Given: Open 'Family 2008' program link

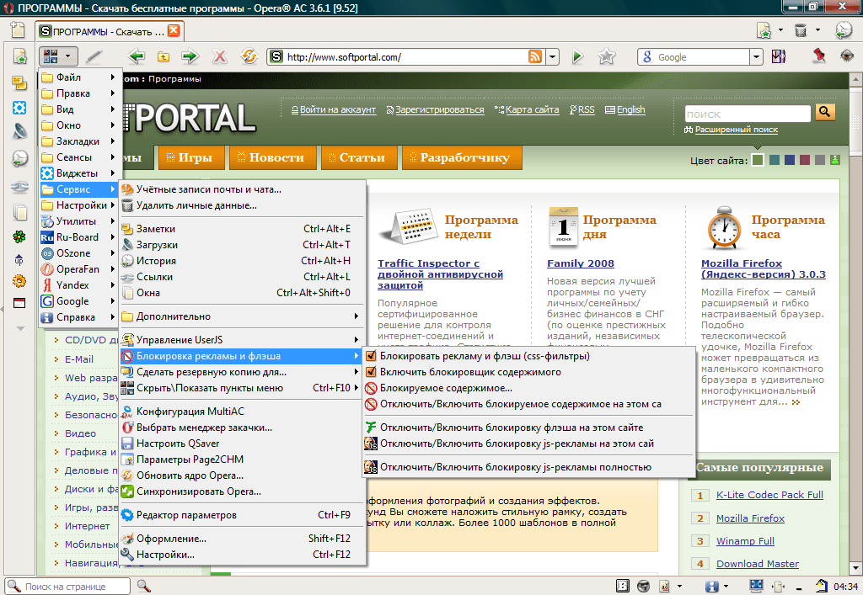Looking at the screenshot, I should pyautogui.click(x=581, y=263).
